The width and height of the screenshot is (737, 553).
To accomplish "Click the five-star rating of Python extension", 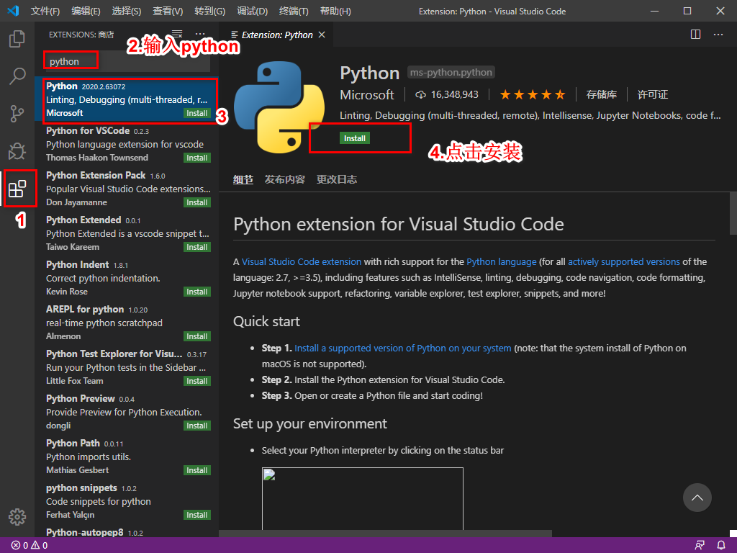I will click(532, 94).
